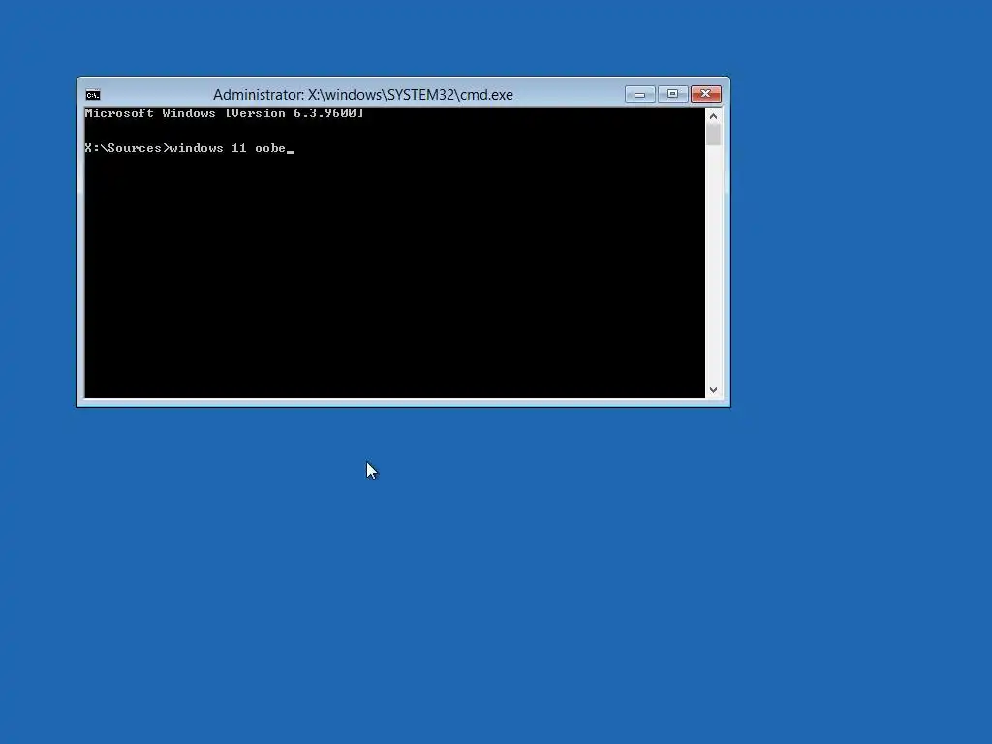Click the 'Microsoft Windows [Version 6.3.9600]' line
Screen dimensions: 992x744
[224, 113]
